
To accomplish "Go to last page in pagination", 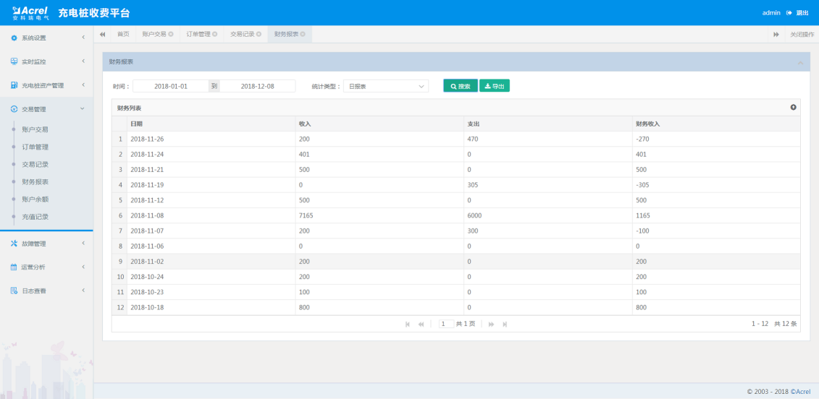I will (505, 324).
